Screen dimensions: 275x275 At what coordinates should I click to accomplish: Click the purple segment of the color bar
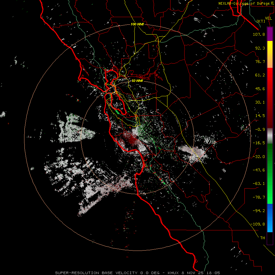point(270,34)
